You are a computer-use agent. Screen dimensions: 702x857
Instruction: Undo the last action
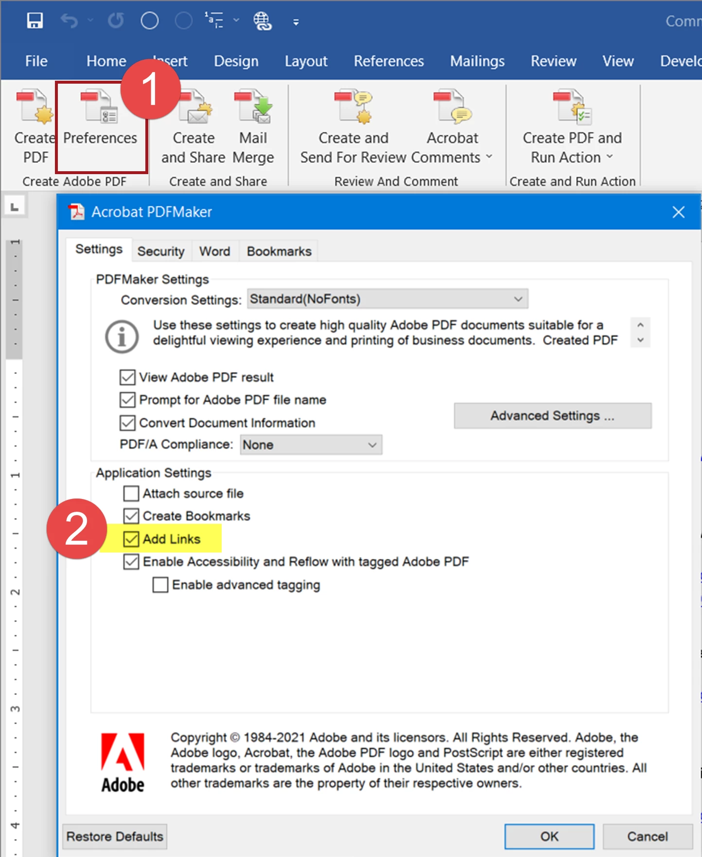(69, 21)
